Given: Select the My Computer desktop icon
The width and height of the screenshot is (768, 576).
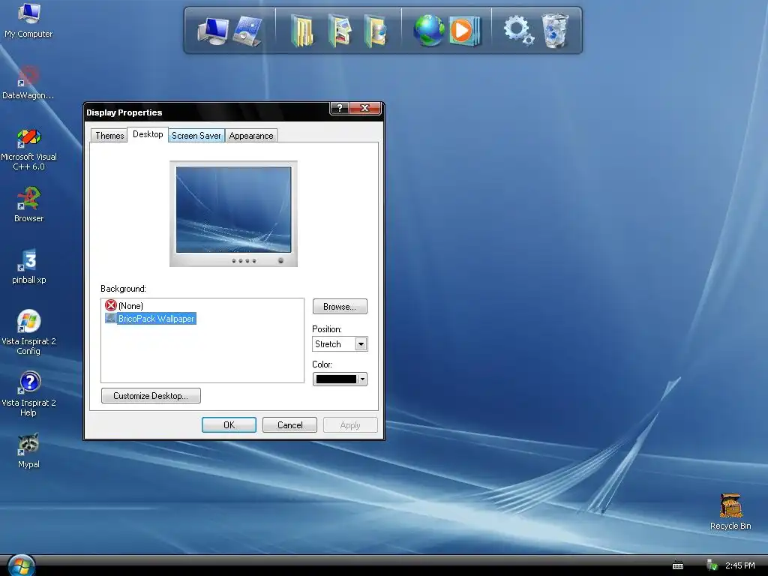Looking at the screenshot, I should [x=28, y=20].
